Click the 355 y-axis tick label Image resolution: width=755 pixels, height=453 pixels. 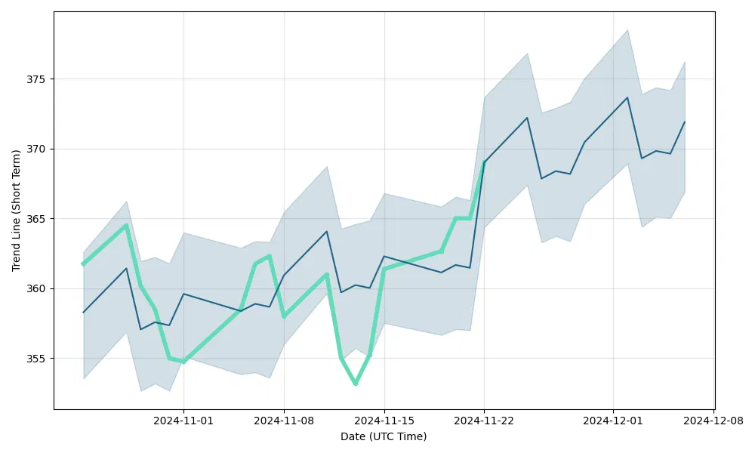(36, 359)
